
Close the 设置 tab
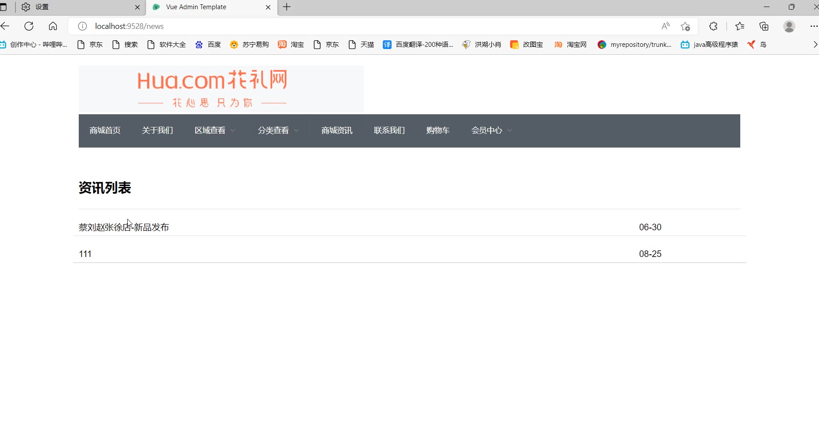tap(137, 7)
